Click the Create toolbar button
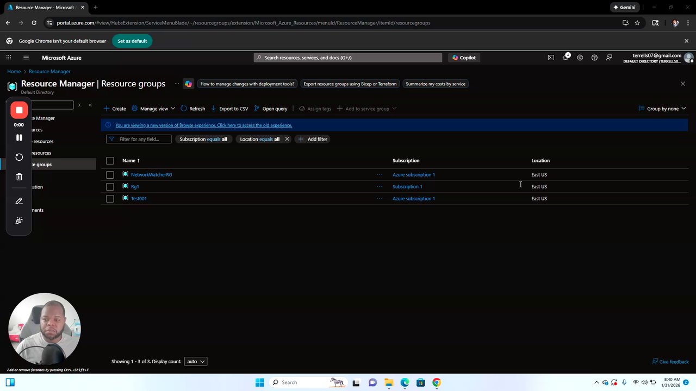The height and width of the screenshot is (391, 696). [x=115, y=109]
